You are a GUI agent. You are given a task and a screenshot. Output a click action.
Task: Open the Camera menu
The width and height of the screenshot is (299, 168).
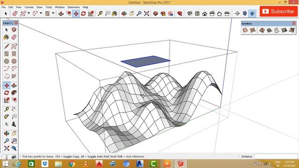point(29,7)
